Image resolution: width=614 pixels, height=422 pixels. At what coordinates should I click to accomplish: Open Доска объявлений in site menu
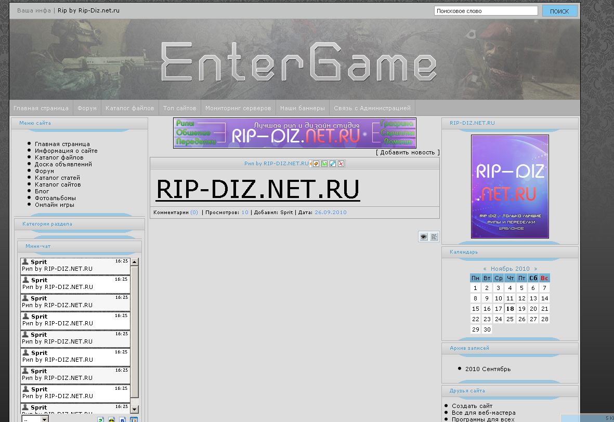pos(63,164)
